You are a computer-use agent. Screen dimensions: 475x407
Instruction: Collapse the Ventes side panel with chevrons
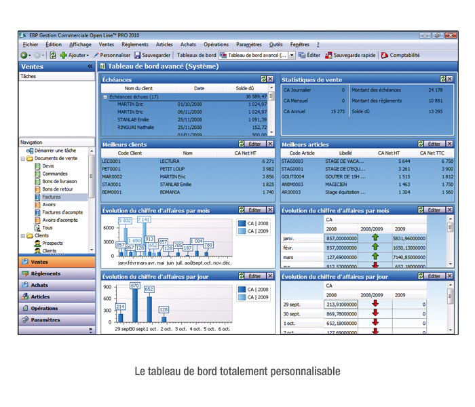[90, 66]
